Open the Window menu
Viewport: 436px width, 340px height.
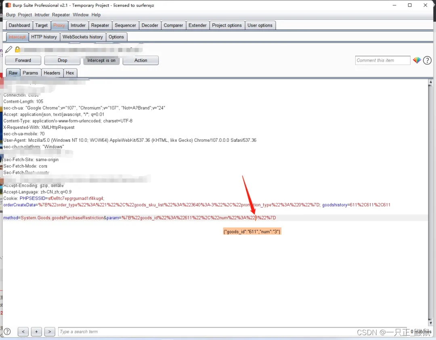click(x=81, y=15)
